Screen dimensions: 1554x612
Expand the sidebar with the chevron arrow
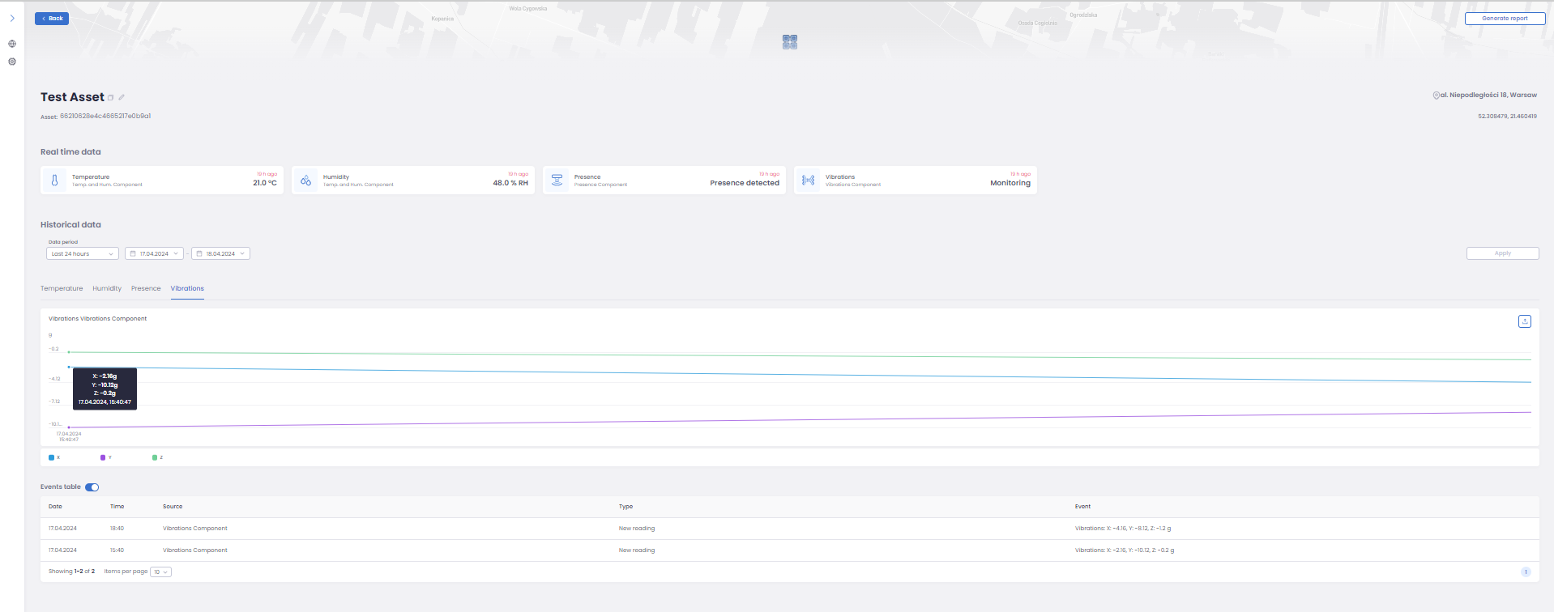pyautogui.click(x=12, y=18)
